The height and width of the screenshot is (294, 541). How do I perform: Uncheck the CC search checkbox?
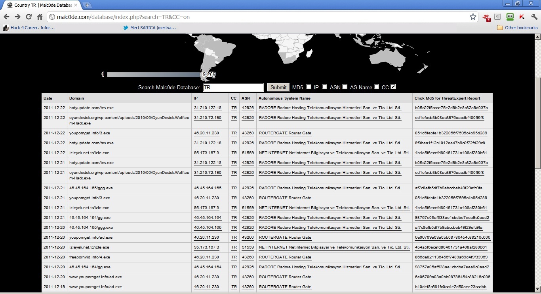pyautogui.click(x=393, y=87)
